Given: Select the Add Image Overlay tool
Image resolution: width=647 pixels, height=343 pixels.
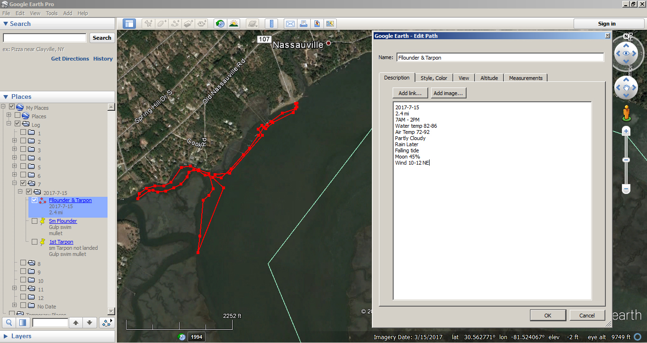Looking at the screenshot, I should click(189, 24).
